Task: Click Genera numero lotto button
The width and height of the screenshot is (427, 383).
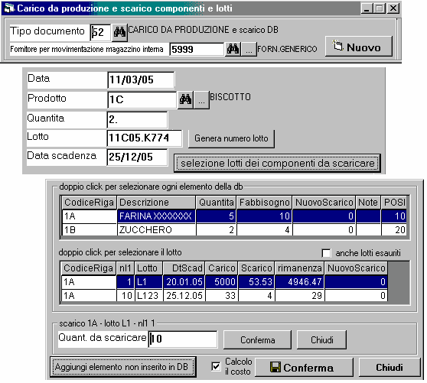Action: 231,138
